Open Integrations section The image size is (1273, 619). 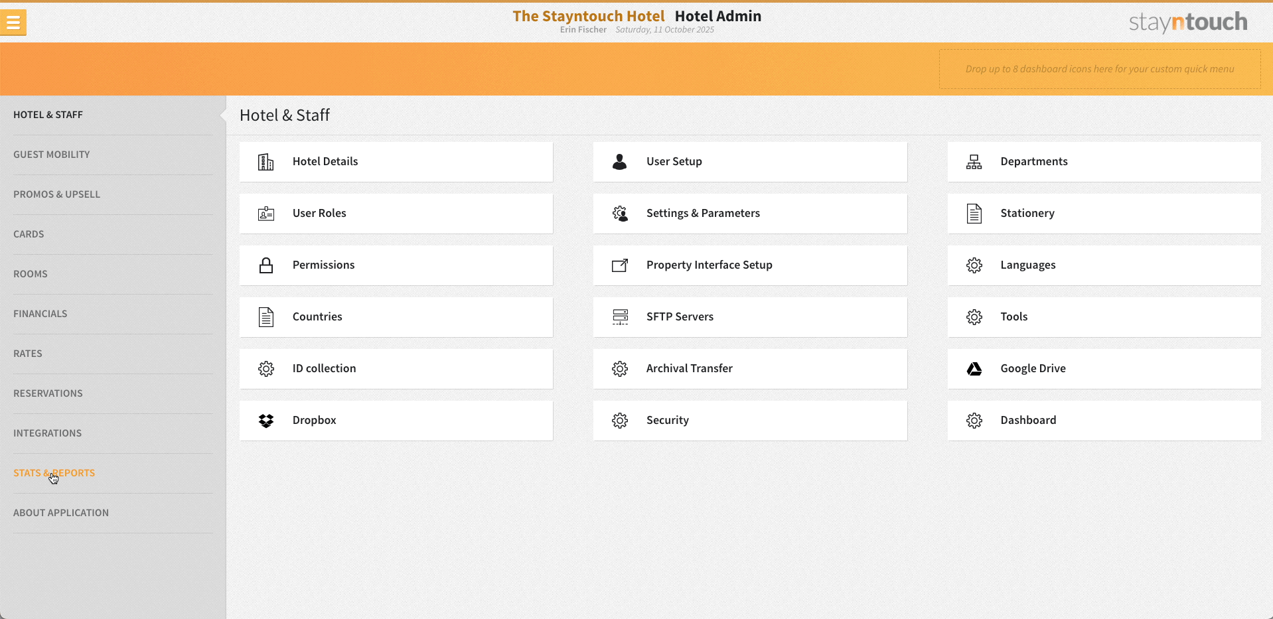pos(47,433)
